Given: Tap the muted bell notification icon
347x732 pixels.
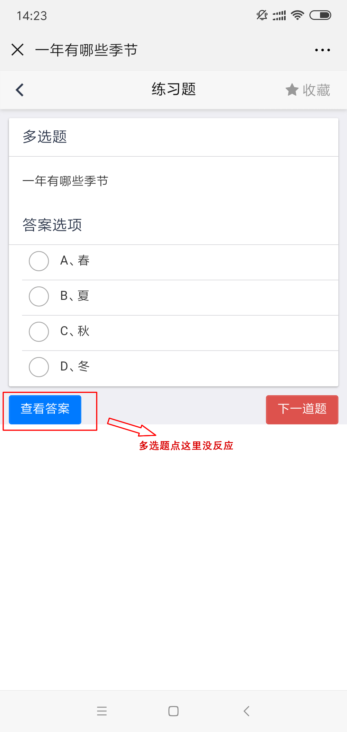Looking at the screenshot, I should (x=262, y=15).
